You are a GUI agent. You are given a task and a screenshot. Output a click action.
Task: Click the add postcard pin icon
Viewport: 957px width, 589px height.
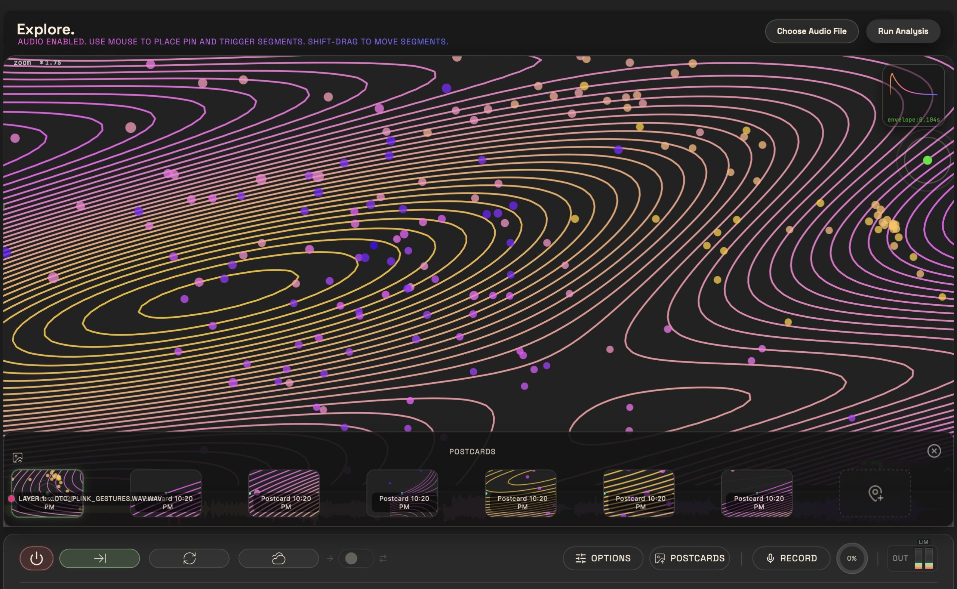tap(875, 493)
